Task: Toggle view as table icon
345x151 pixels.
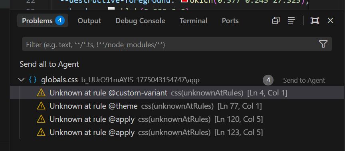Action: click(x=291, y=21)
